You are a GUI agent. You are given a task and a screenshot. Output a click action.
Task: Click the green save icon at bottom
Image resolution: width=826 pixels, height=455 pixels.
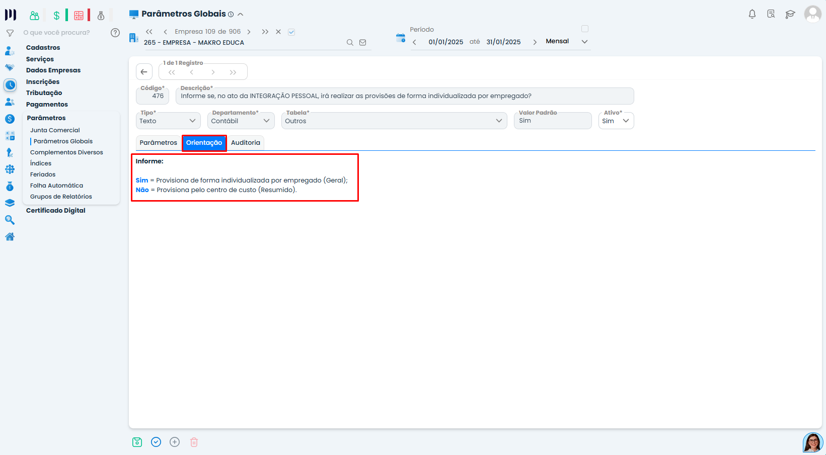137,442
